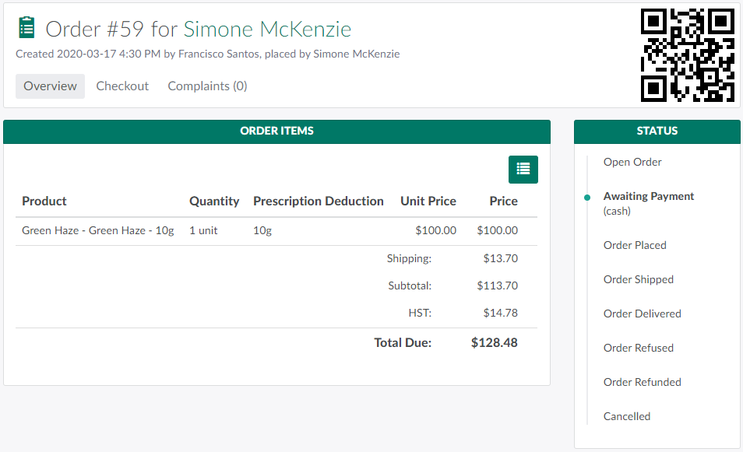The height and width of the screenshot is (452, 743).
Task: Select the Open Order status
Action: (x=632, y=162)
